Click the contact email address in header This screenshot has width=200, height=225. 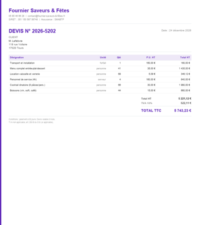[x=46, y=16]
